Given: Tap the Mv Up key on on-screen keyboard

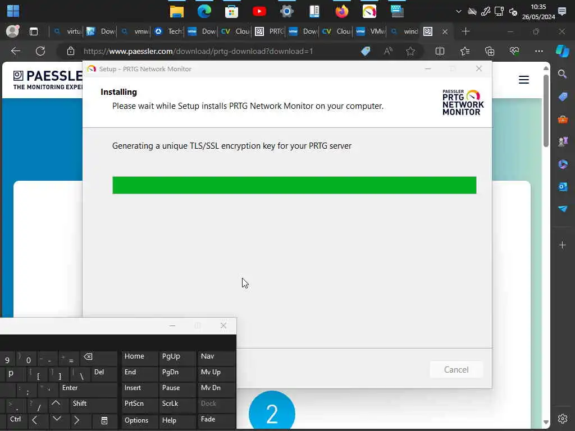Looking at the screenshot, I should pos(216,373).
